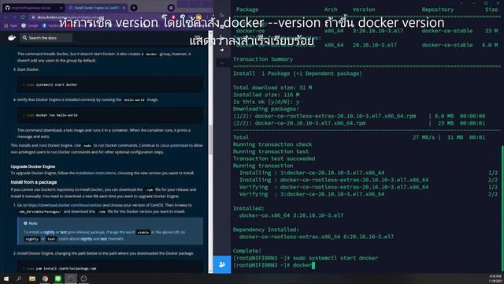Select the Install Docker Engine on CentOS tab

tap(95, 8)
